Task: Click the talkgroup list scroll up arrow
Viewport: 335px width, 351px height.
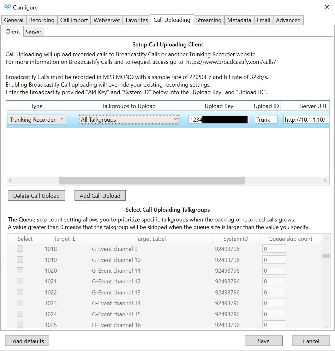Action: tap(326, 238)
